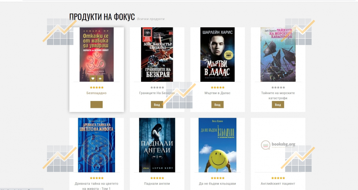The image size is (358, 190).
Task: Open the Безпощадно book title link
Action: (96, 93)
